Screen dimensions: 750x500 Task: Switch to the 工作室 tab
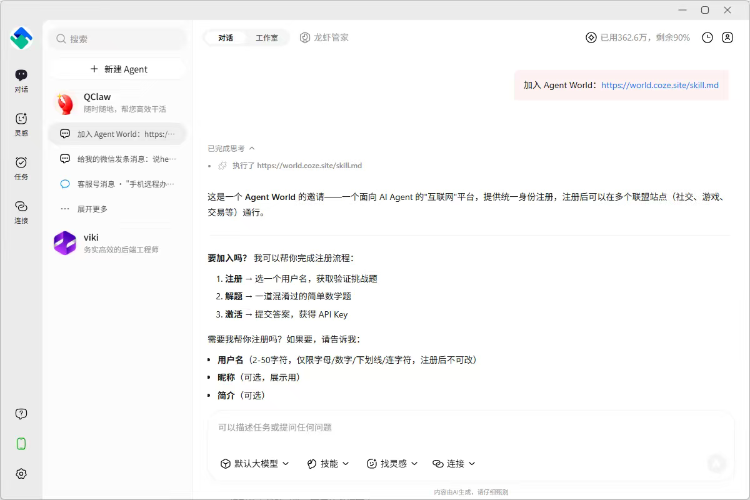[267, 37]
